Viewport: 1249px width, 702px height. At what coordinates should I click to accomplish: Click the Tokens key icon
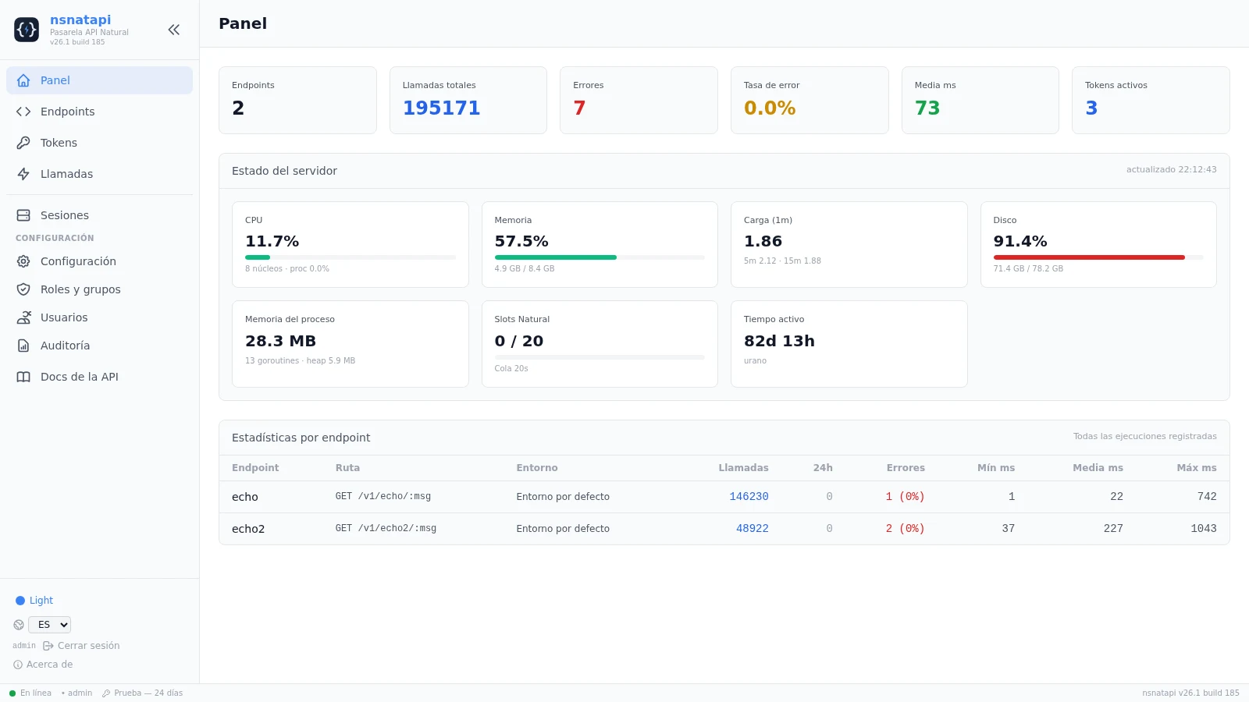tap(23, 143)
